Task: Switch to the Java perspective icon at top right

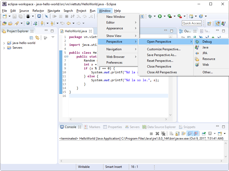Action: click(x=223, y=24)
